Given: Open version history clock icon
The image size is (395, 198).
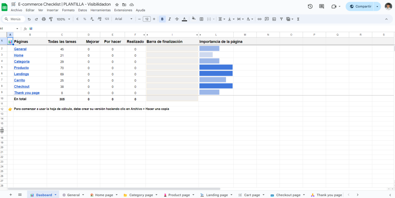Looking at the screenshot, I should (310, 6).
